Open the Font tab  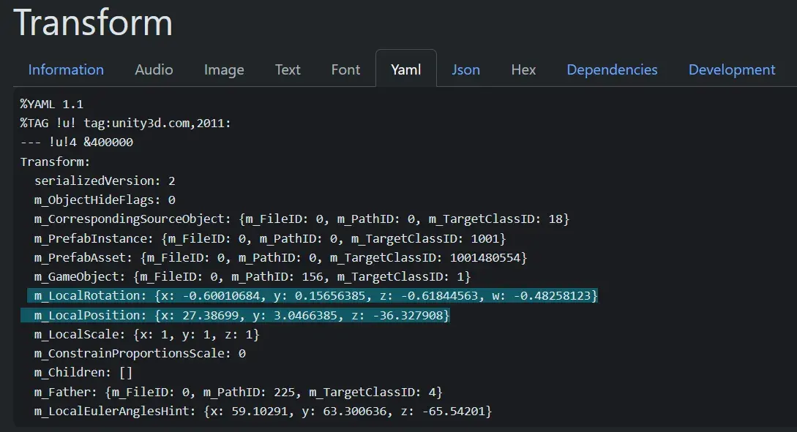click(345, 69)
